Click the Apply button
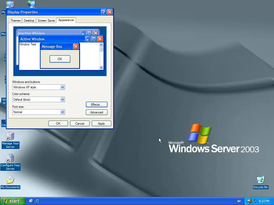 (101, 123)
